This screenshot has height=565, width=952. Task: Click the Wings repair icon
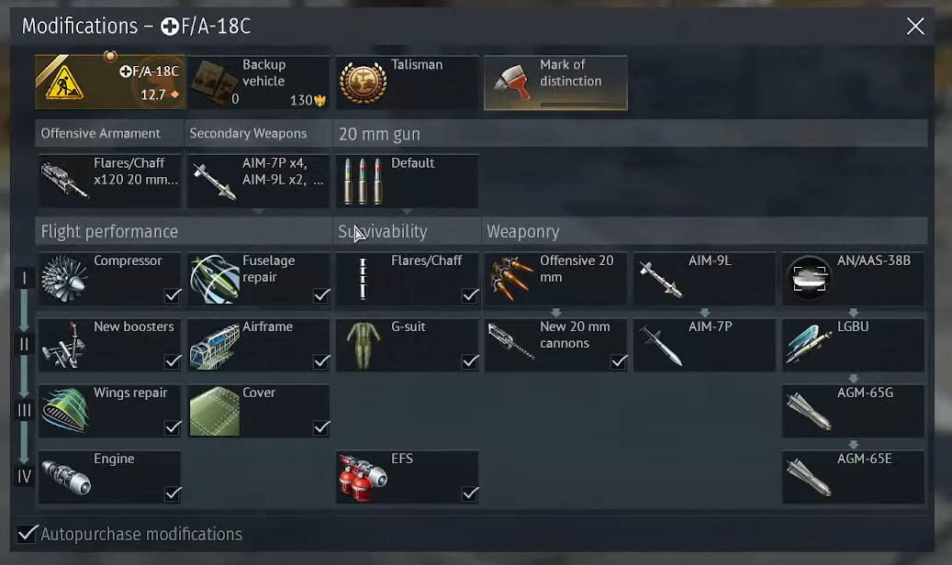tap(65, 411)
